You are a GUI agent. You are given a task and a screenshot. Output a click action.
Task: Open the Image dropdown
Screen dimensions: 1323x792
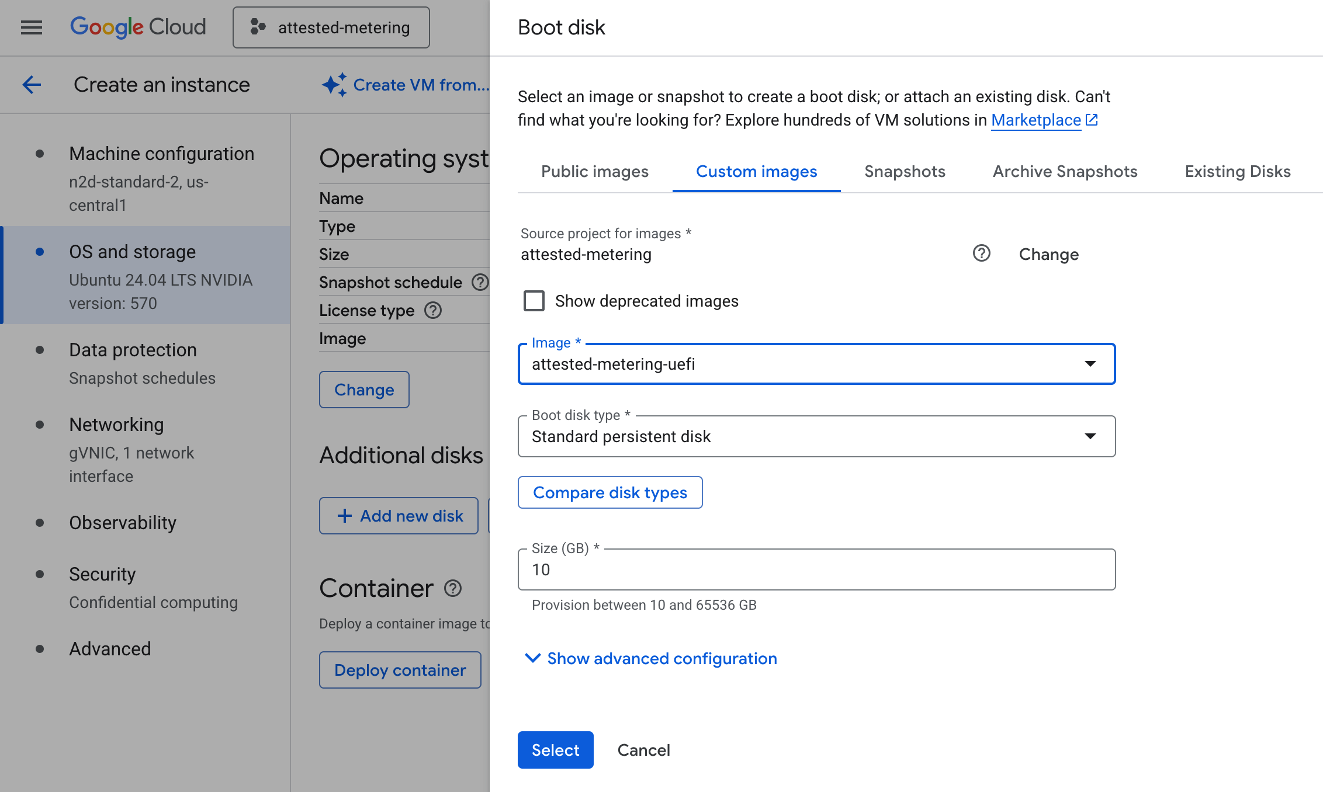click(x=816, y=364)
